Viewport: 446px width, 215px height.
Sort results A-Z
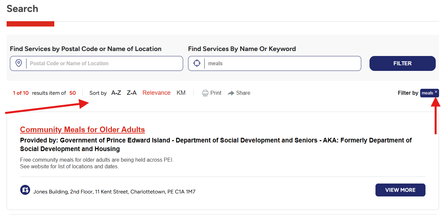(116, 93)
